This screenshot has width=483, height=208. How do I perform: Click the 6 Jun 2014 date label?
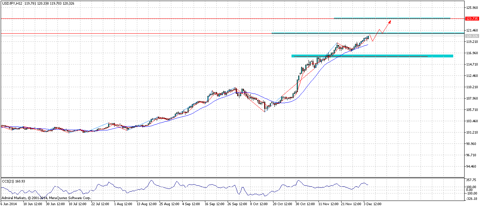[9, 204]
